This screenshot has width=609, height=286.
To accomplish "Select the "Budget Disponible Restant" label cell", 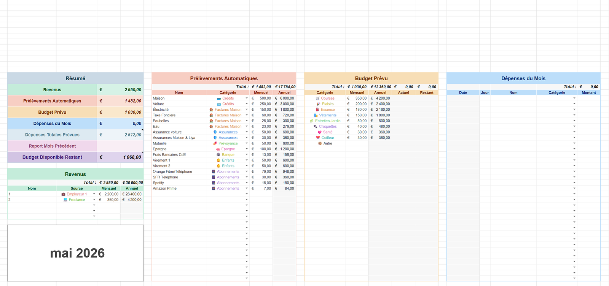I will coord(52,157).
